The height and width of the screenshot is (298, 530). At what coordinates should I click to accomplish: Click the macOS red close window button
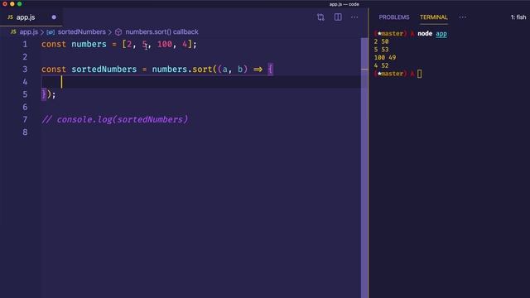click(5, 3)
